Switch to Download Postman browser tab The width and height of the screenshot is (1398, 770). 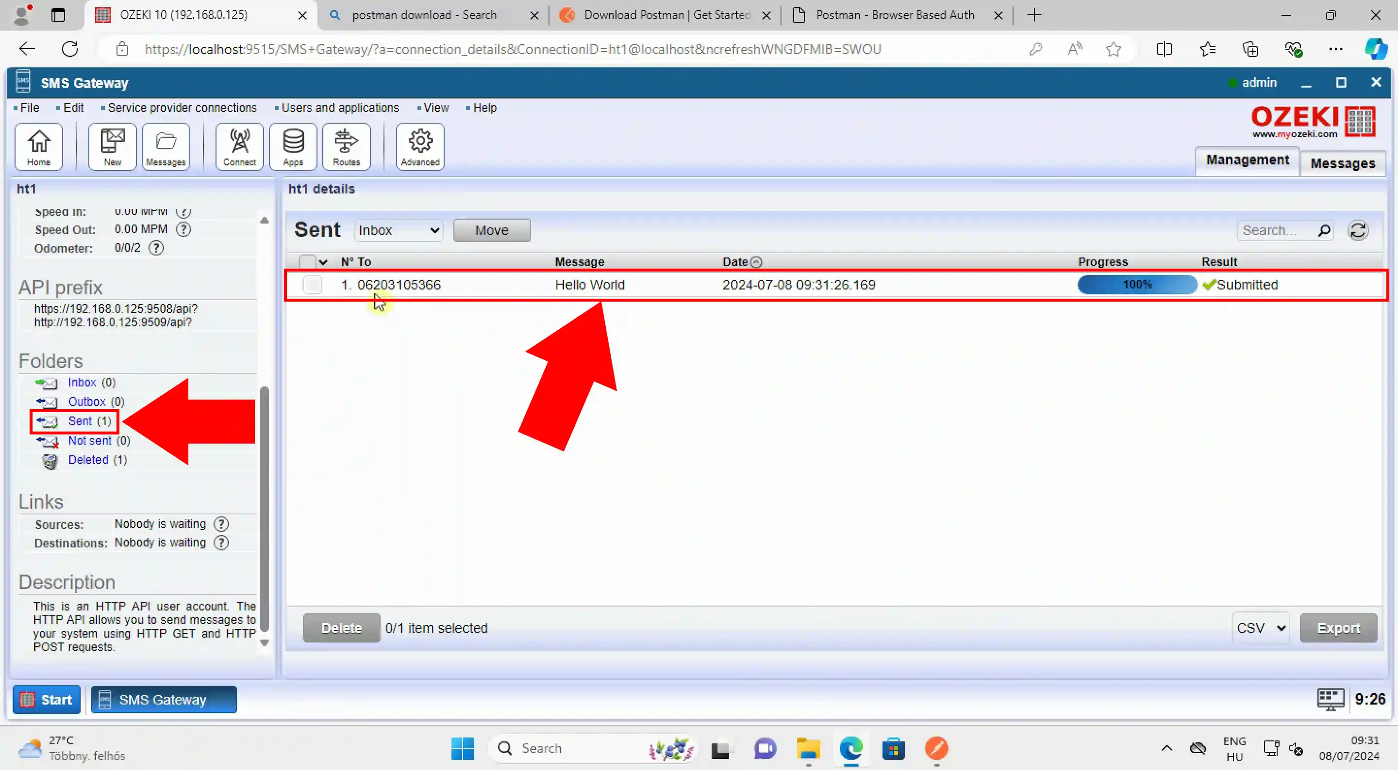[667, 15]
